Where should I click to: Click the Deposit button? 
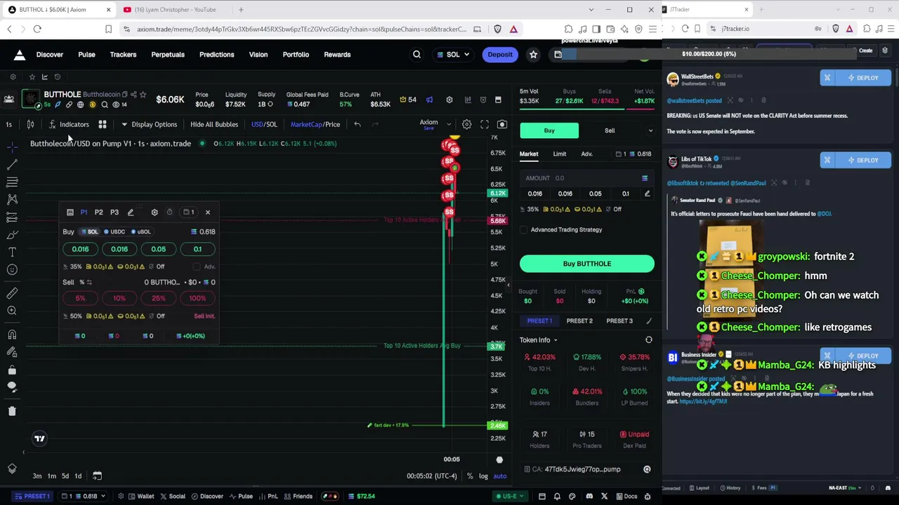coord(500,55)
